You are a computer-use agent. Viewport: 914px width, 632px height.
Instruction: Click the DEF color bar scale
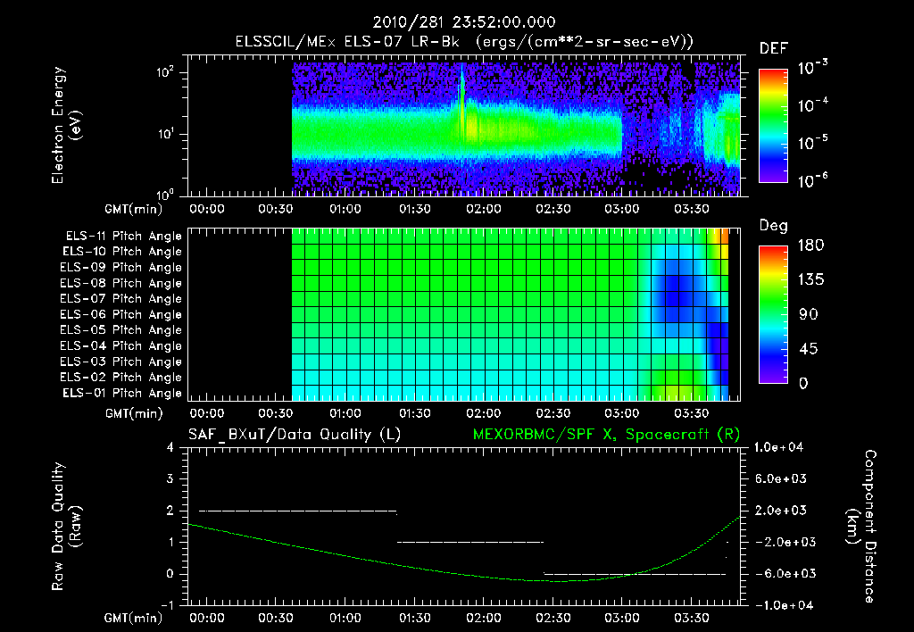[x=774, y=125]
